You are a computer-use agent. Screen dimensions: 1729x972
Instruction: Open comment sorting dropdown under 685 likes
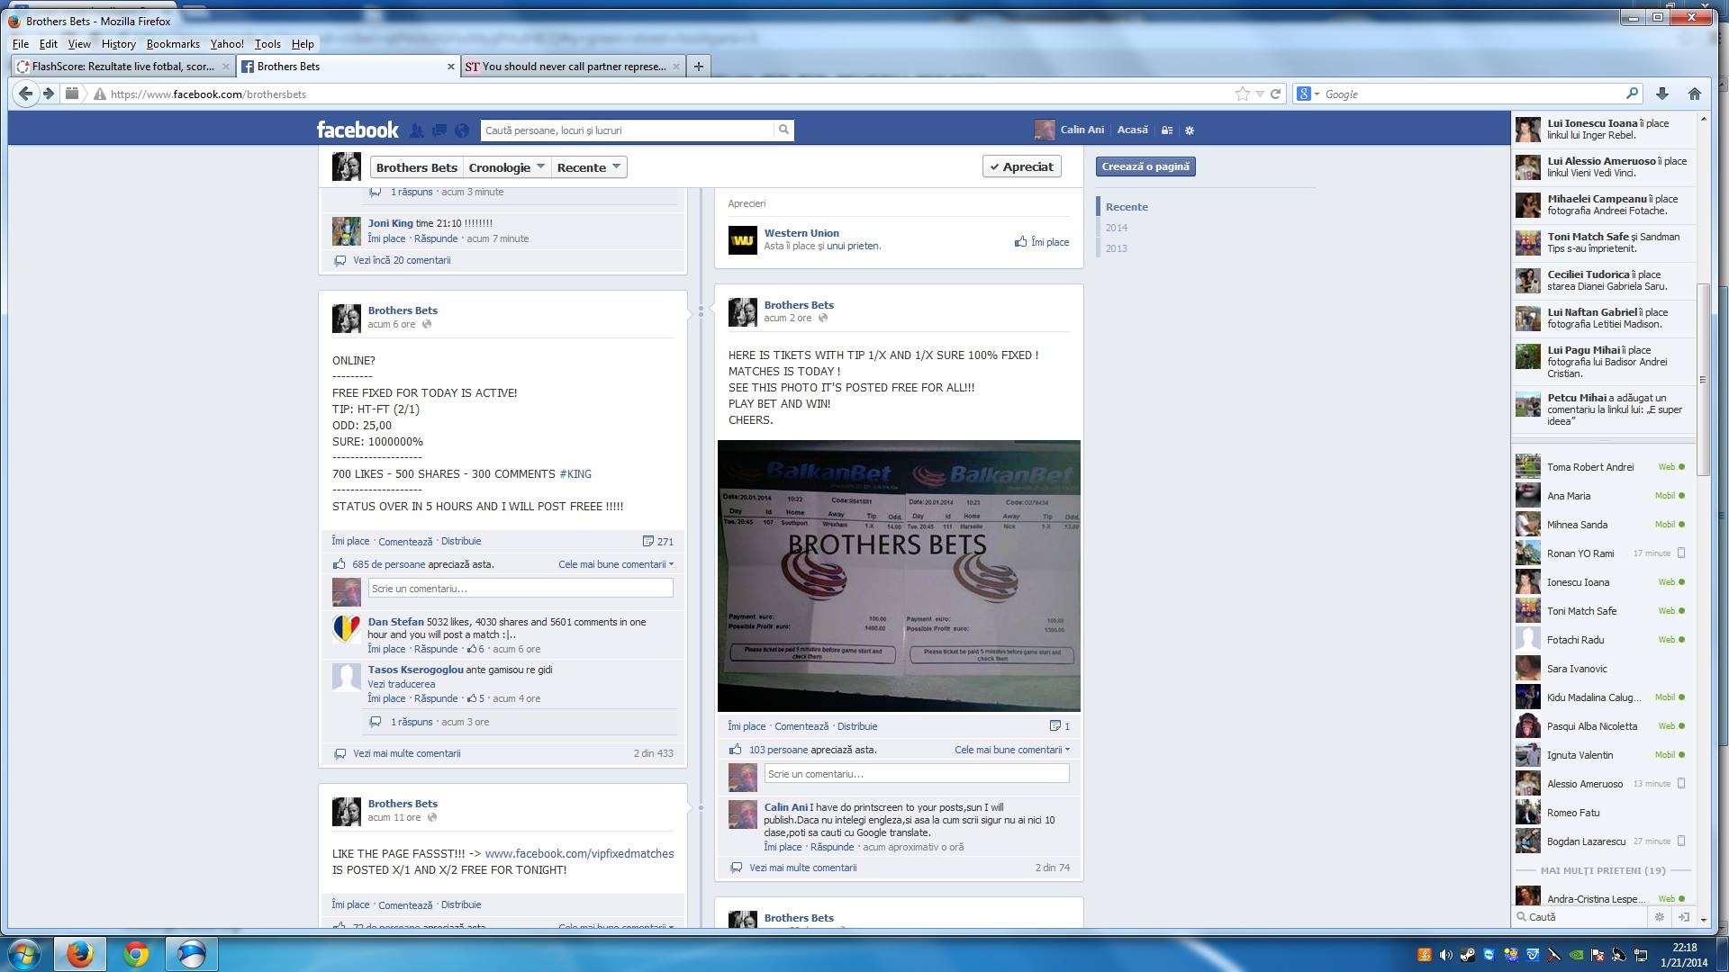pos(616,564)
